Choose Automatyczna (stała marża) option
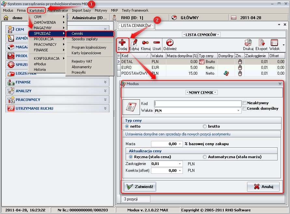Viewport: 290px width, 214px height. pyautogui.click(x=205, y=157)
